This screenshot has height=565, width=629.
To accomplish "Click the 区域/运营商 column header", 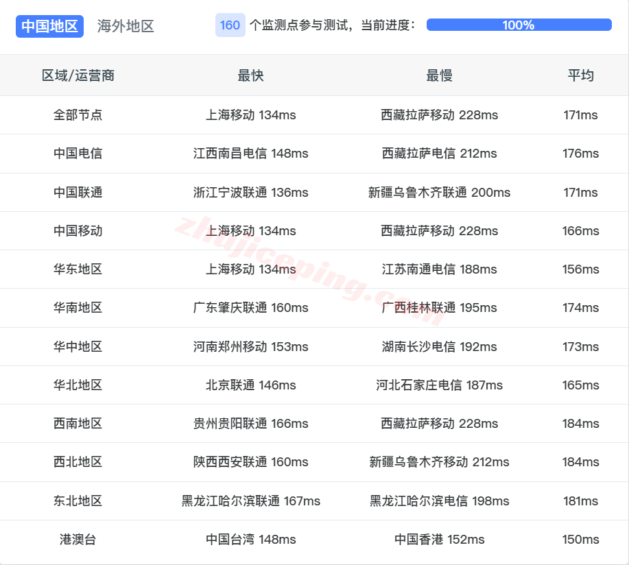I will point(78,75).
